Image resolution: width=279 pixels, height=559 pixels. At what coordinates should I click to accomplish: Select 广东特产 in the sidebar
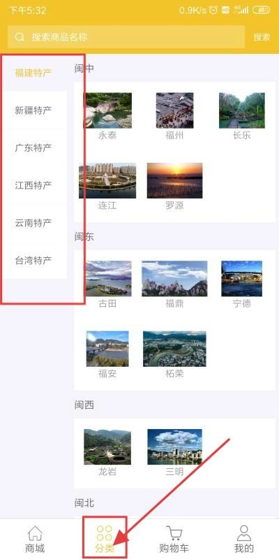(x=33, y=148)
